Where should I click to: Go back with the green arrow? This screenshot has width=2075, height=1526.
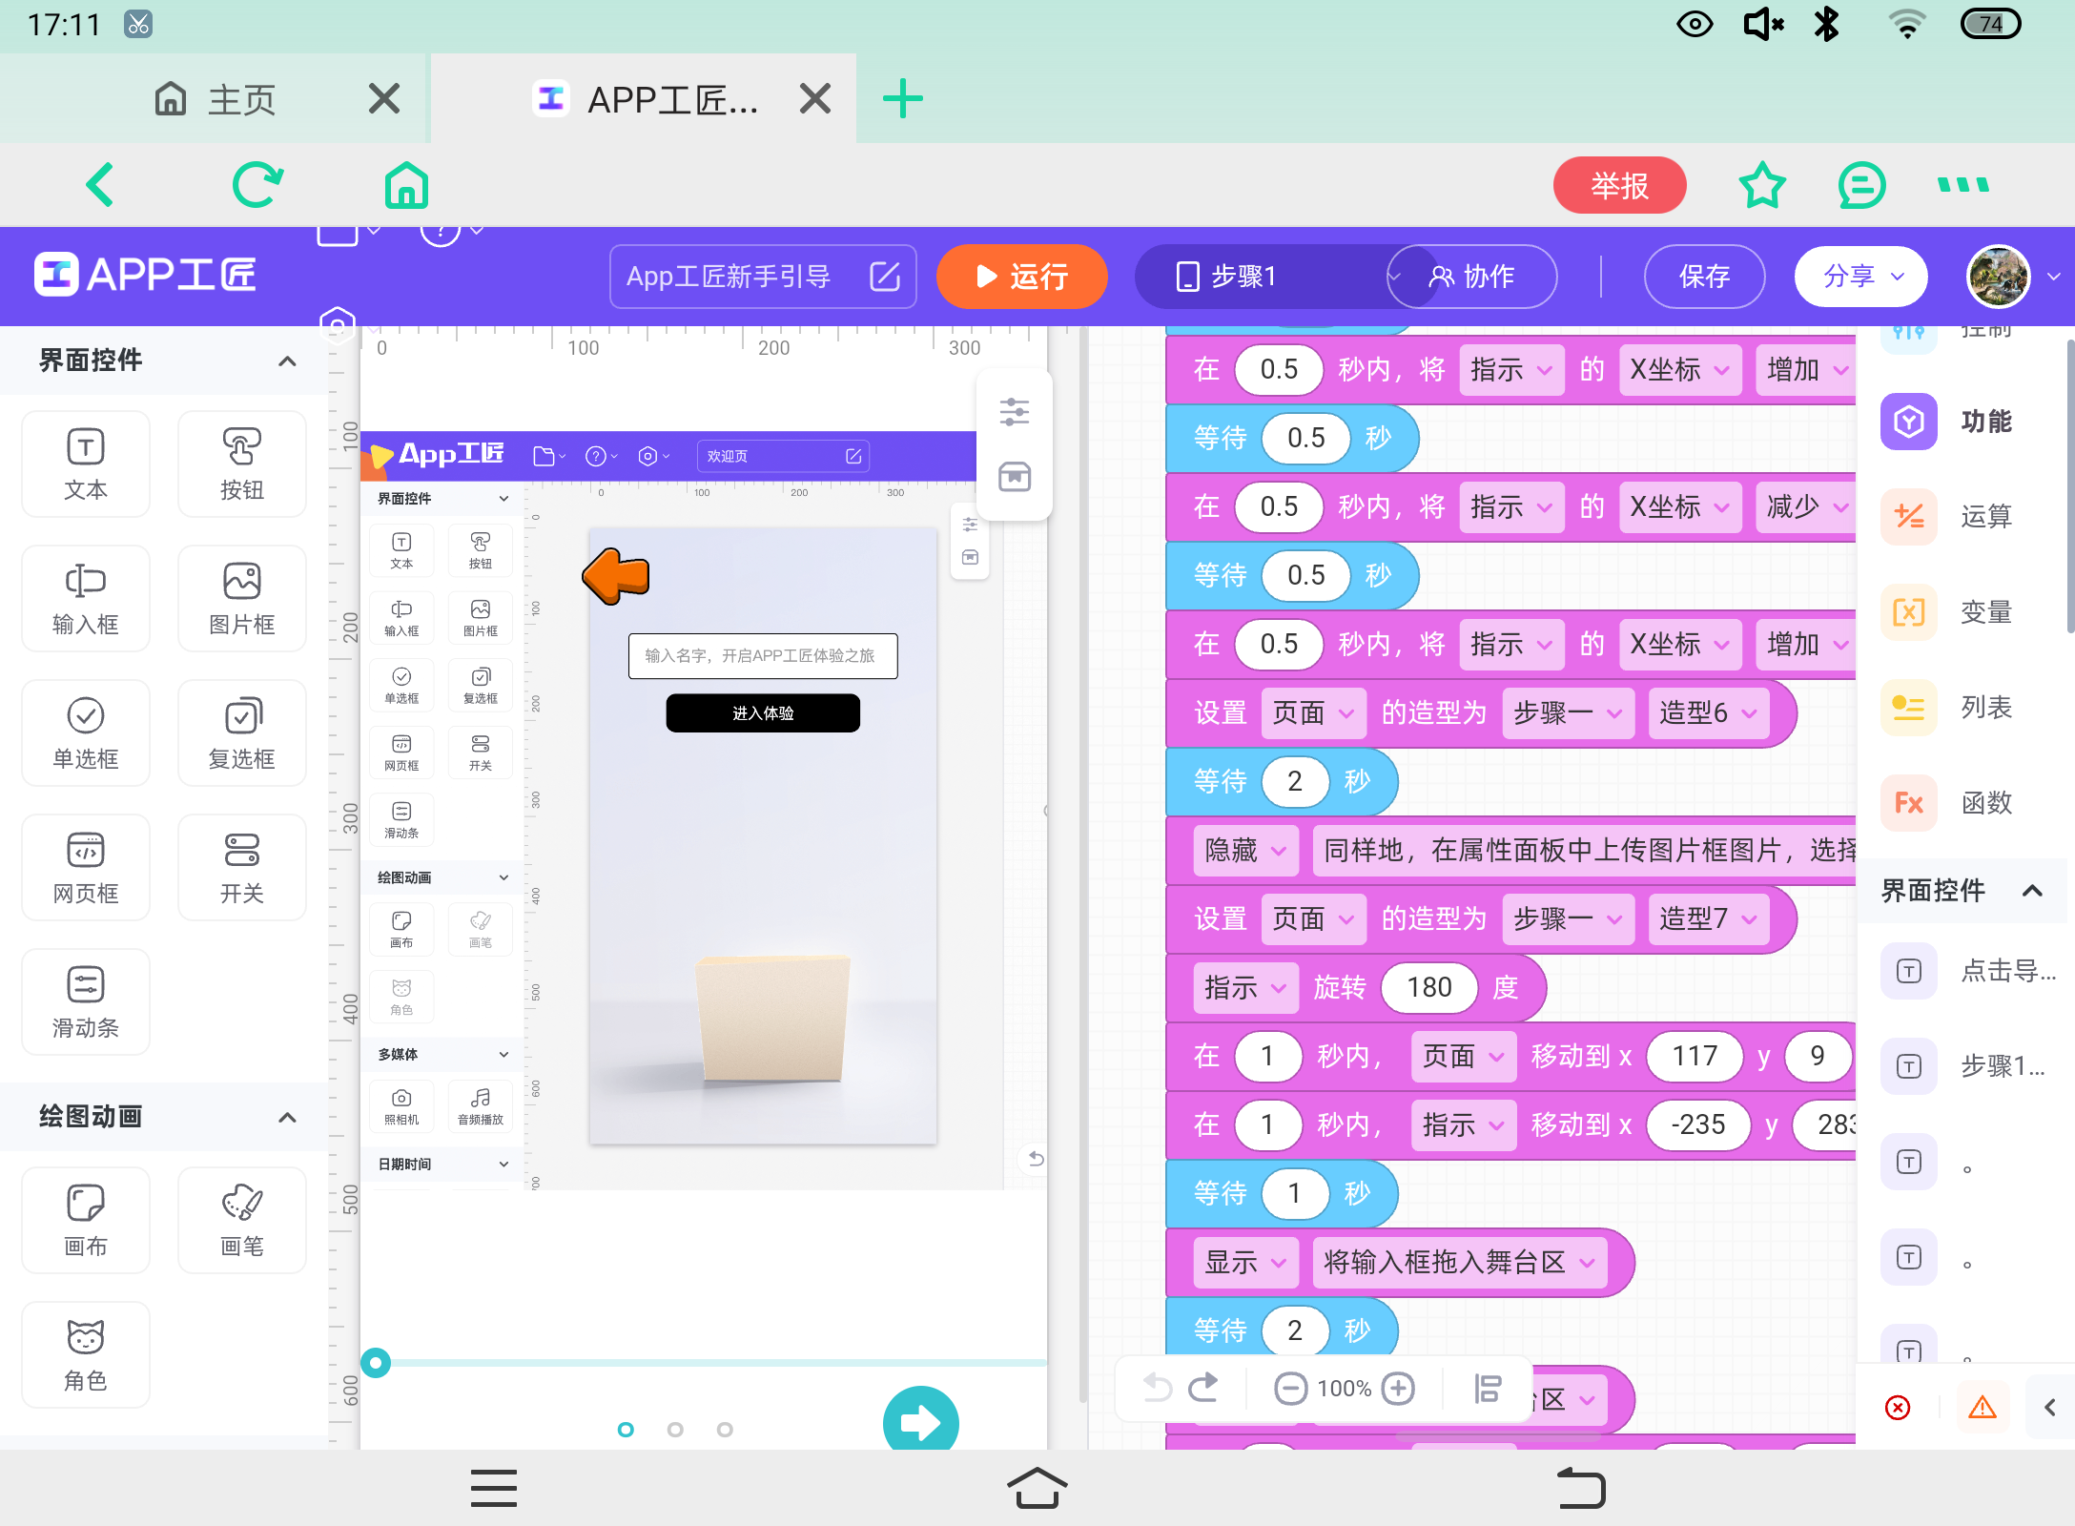100,185
